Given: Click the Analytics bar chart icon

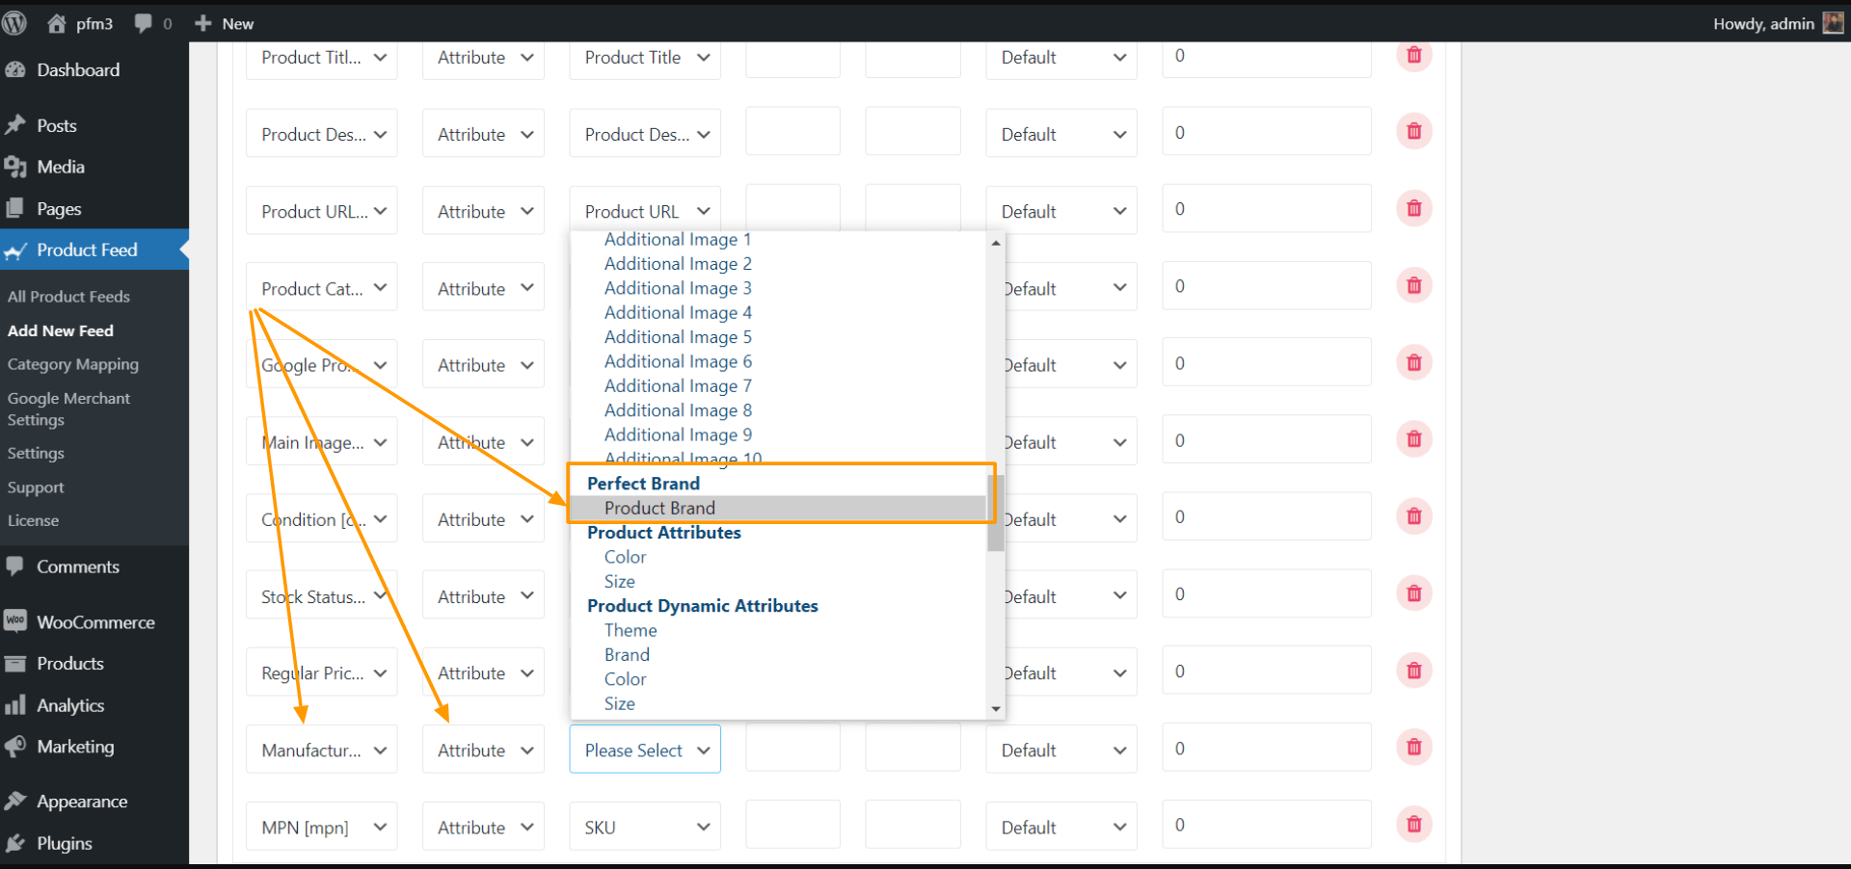Looking at the screenshot, I should (x=15, y=705).
